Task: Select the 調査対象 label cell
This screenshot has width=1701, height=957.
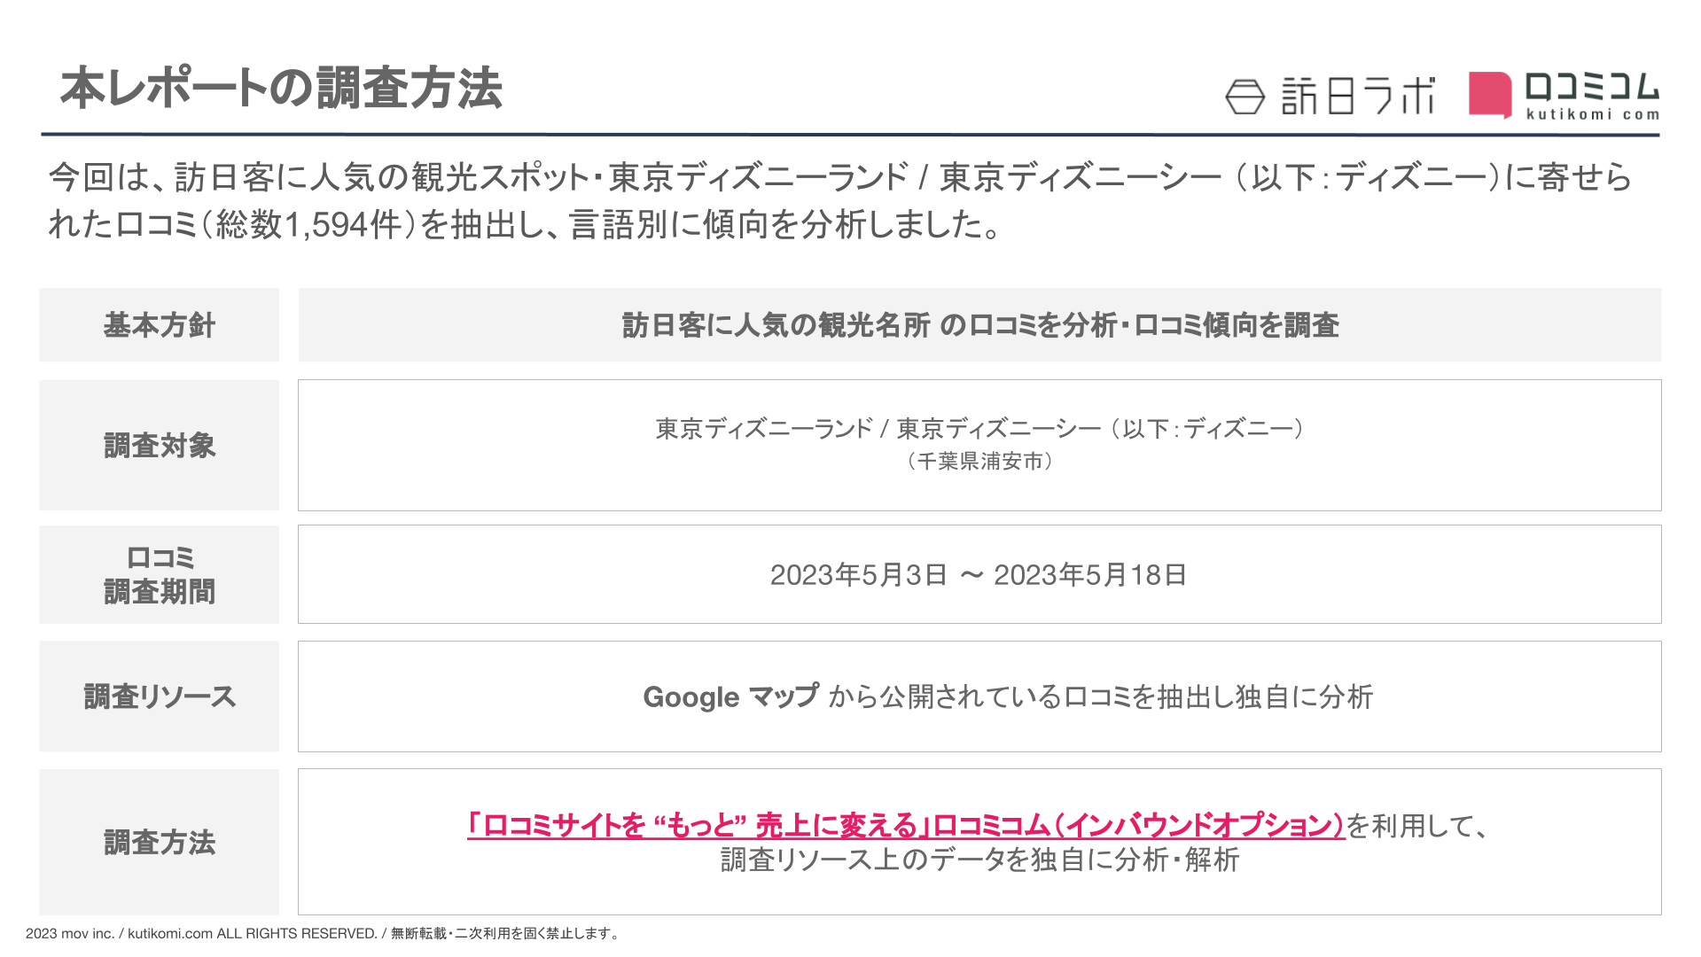Action: (x=160, y=445)
